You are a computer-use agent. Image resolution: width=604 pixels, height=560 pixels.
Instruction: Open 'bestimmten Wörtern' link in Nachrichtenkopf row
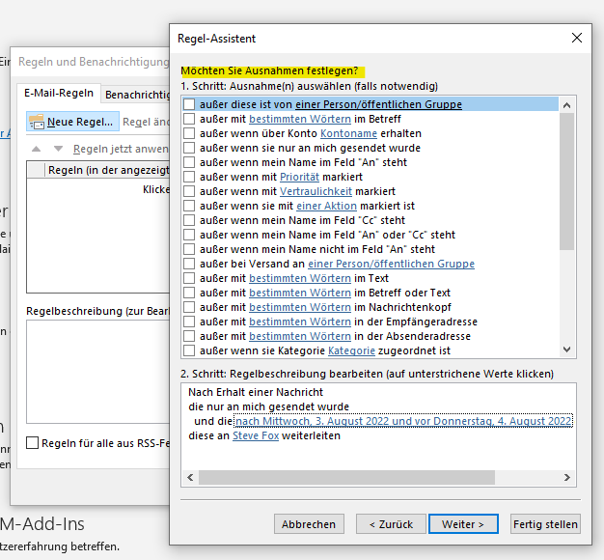[300, 307]
